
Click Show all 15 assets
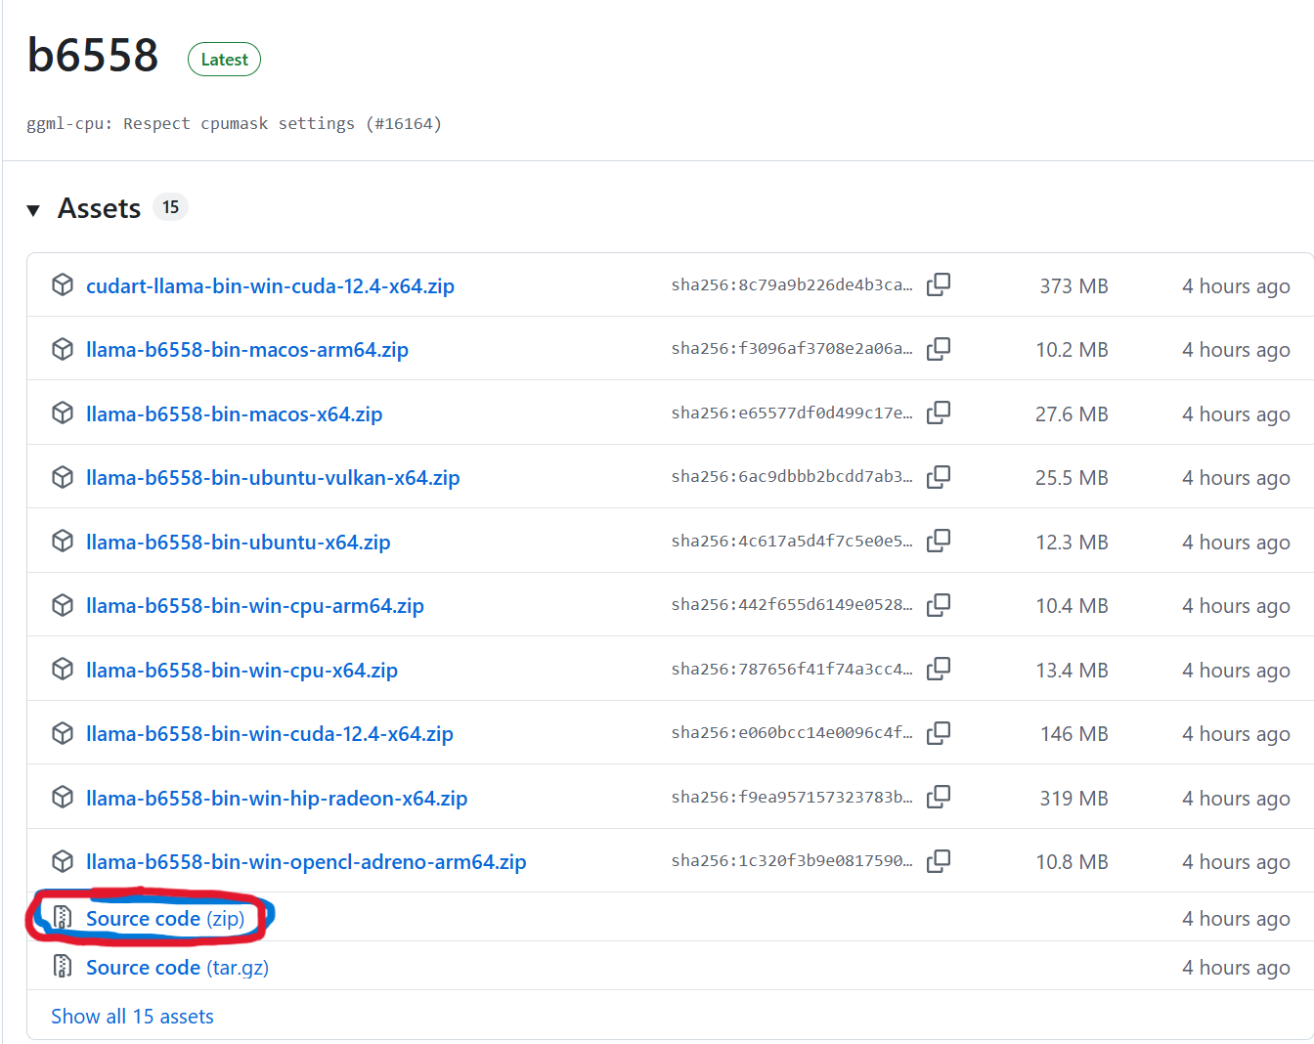[x=132, y=1017]
